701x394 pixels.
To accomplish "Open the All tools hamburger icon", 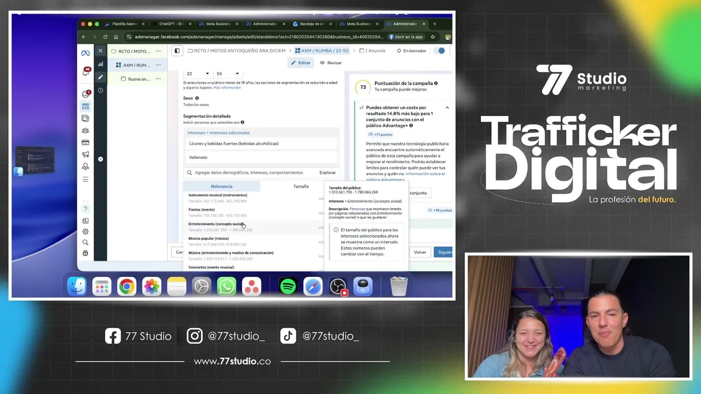I will (x=85, y=179).
